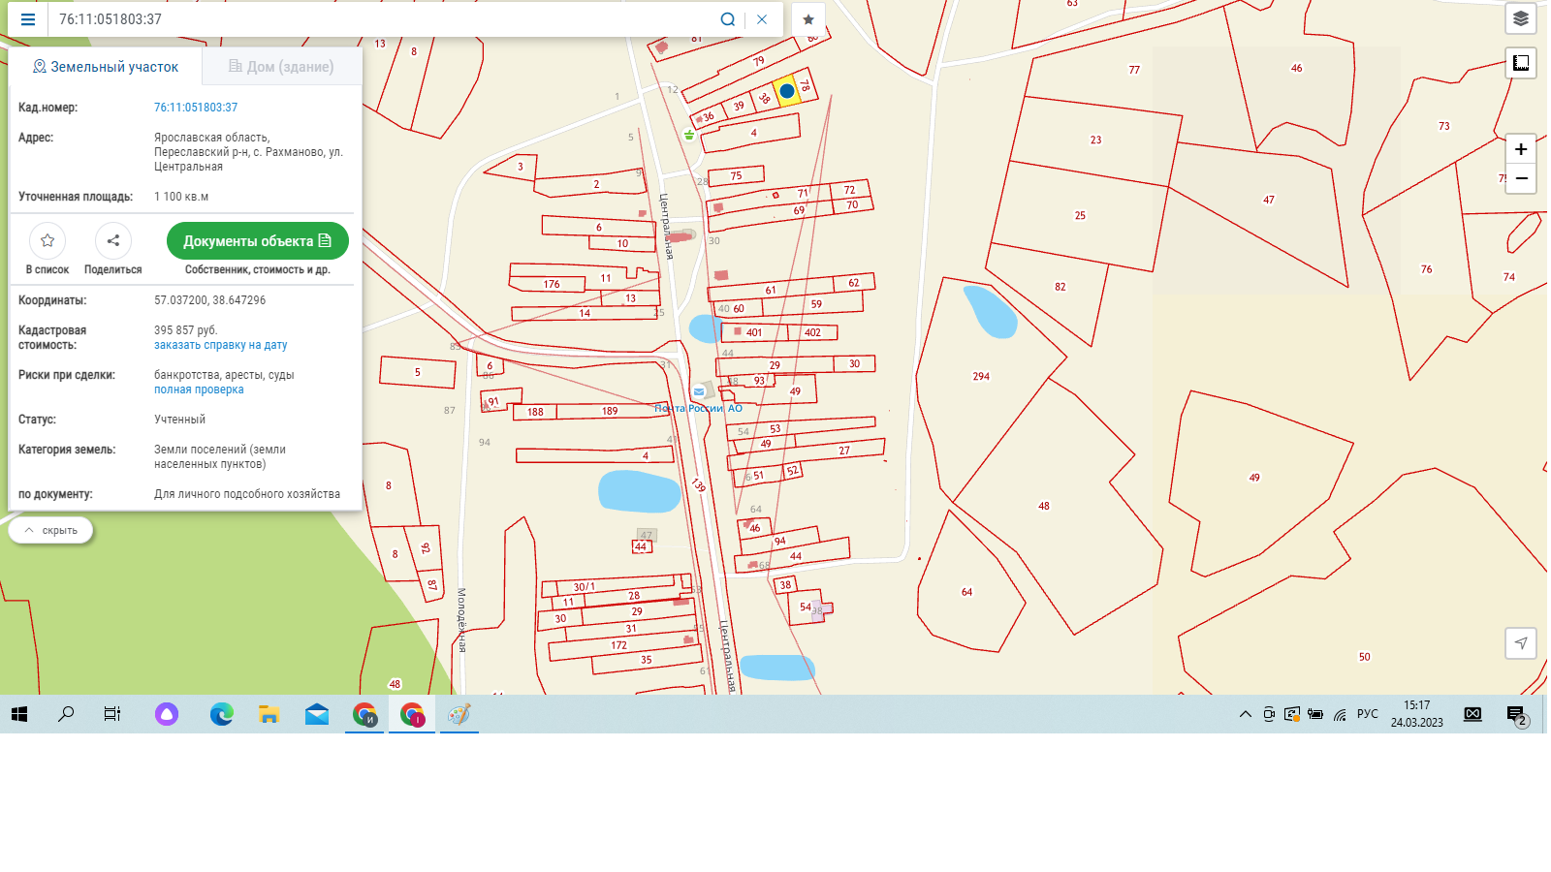
Task: Open the map layers selector
Action: tap(1520, 18)
